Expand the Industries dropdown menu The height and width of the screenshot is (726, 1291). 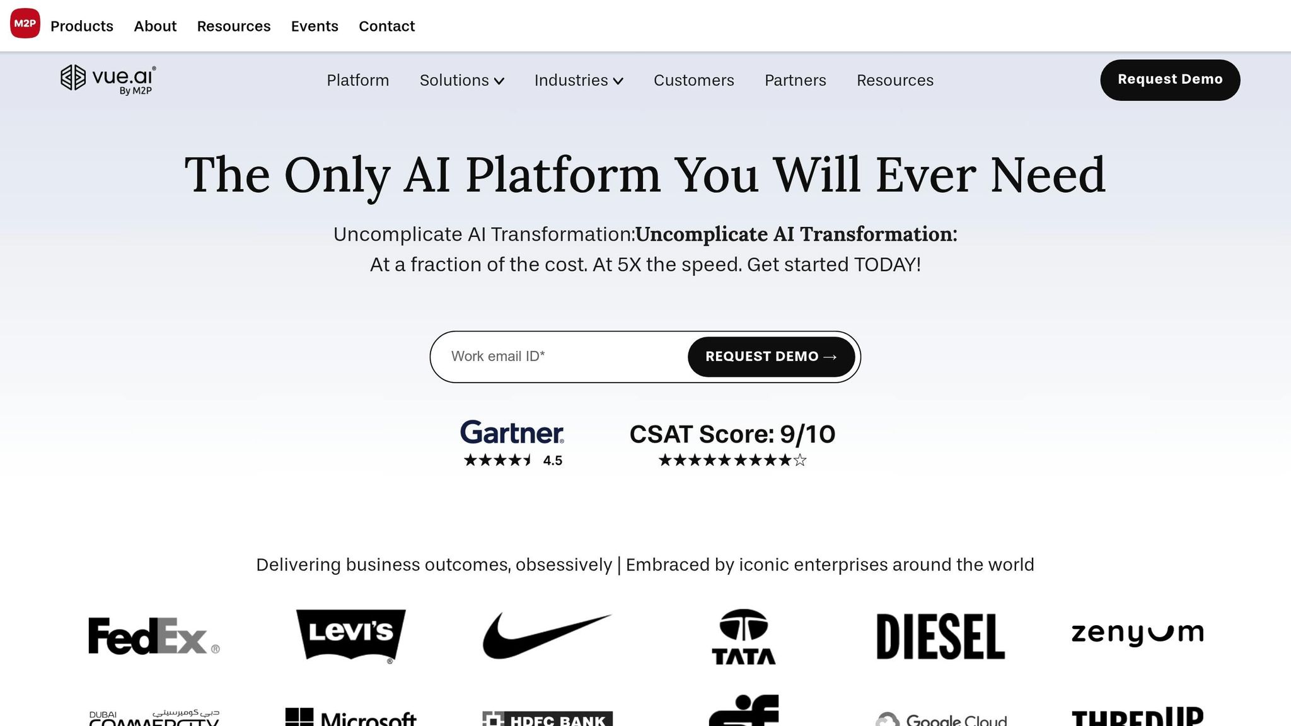point(578,81)
